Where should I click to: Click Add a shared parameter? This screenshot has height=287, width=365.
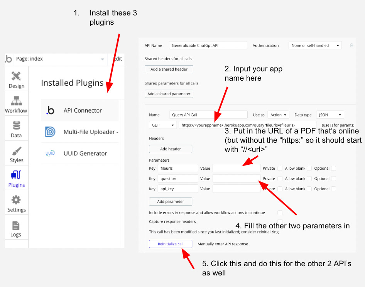coord(169,94)
